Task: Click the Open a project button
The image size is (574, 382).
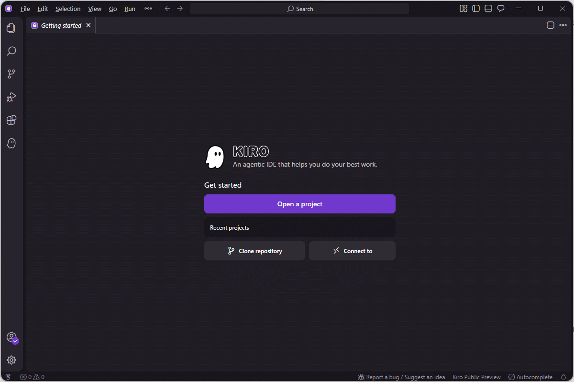Action: click(300, 204)
